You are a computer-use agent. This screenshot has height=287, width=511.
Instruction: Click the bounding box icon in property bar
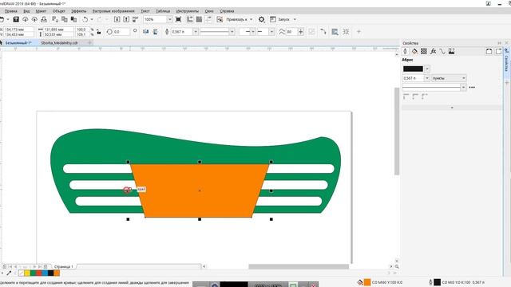(346, 32)
